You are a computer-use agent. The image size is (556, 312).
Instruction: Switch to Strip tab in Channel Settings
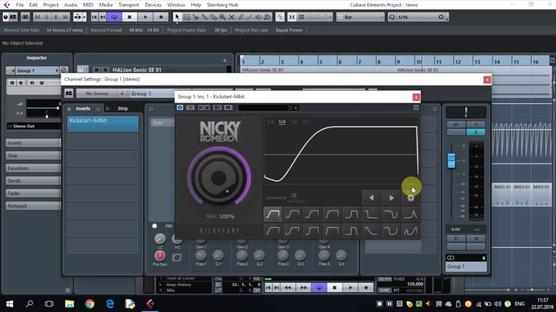click(122, 108)
